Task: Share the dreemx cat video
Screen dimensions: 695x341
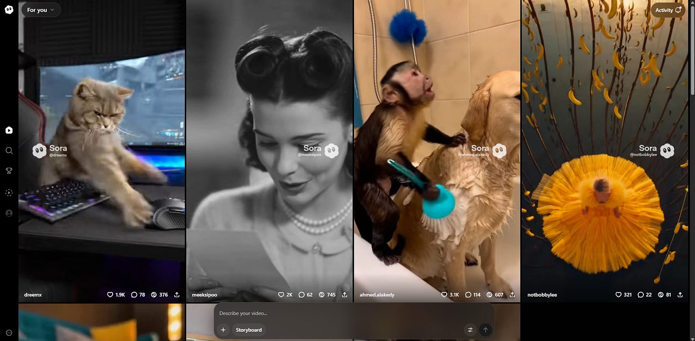Action: click(x=177, y=295)
